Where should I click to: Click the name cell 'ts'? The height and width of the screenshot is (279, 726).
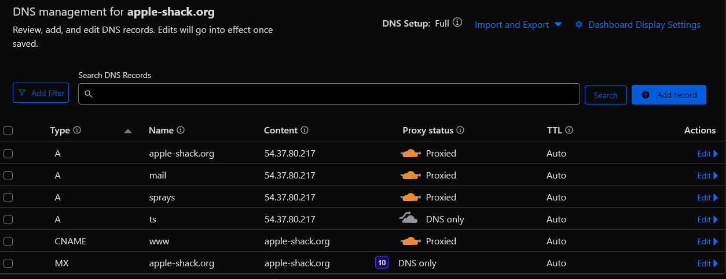pos(153,219)
